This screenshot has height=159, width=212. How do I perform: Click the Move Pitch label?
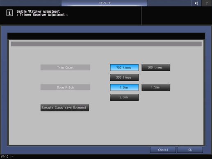click(65, 87)
